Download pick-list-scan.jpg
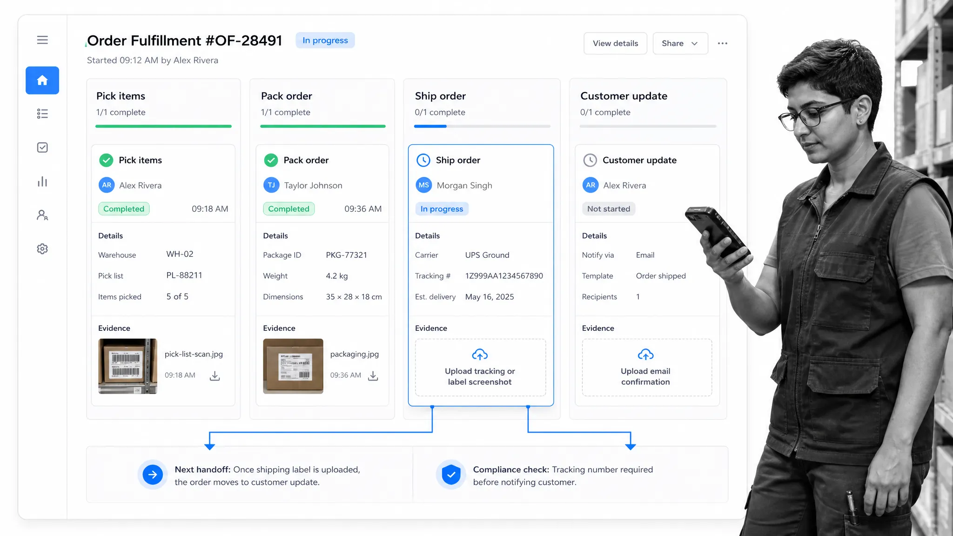The width and height of the screenshot is (953, 536). coord(215,376)
